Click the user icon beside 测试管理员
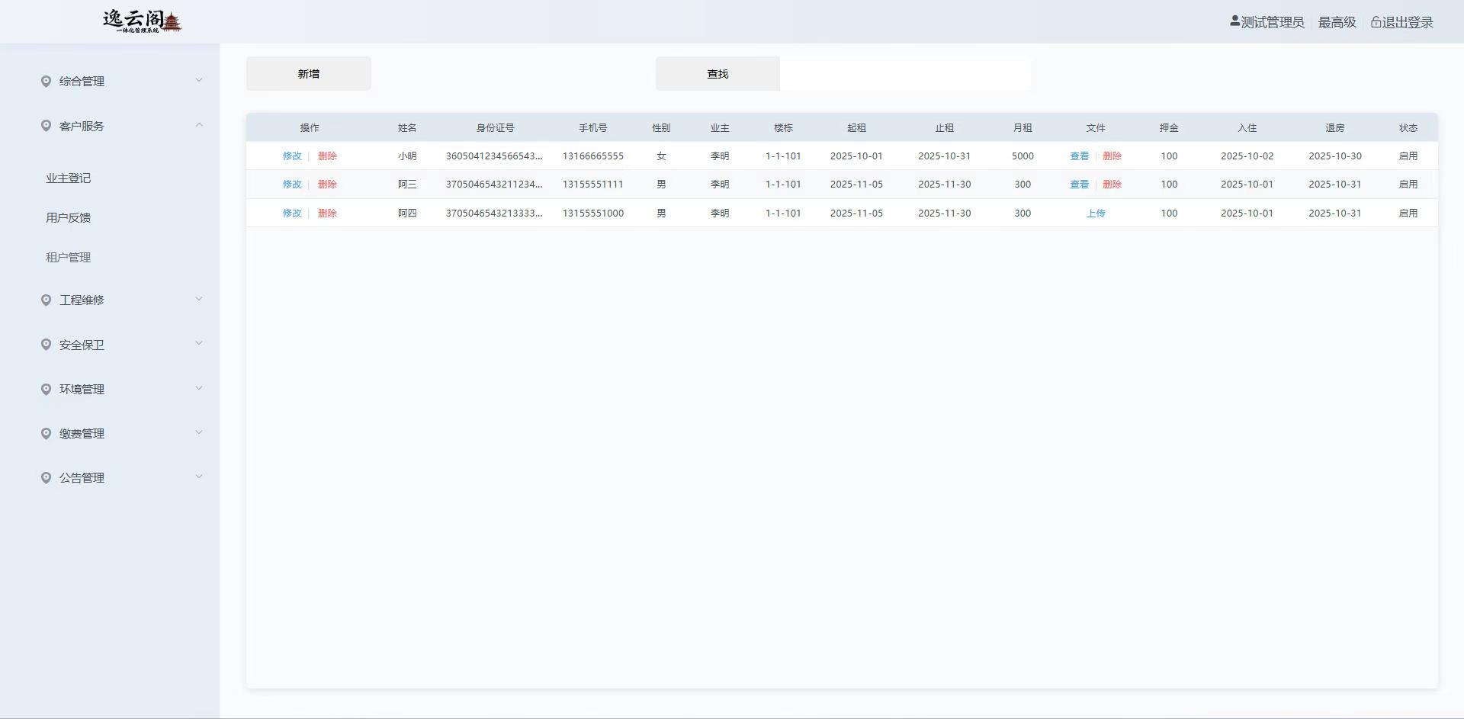1464x719 pixels. pos(1234,21)
